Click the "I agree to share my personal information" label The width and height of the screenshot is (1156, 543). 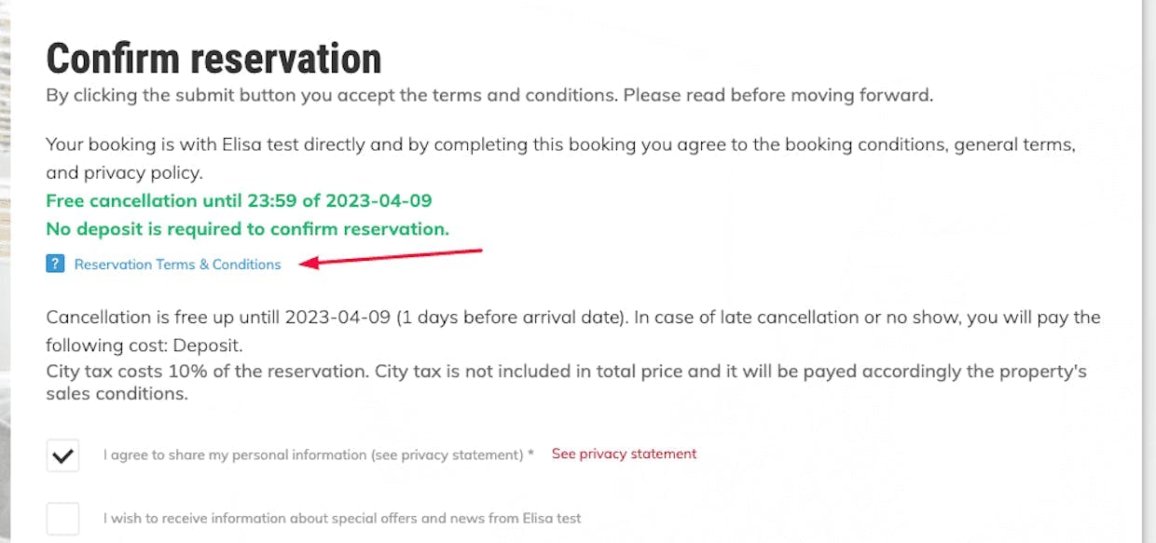[x=313, y=455]
